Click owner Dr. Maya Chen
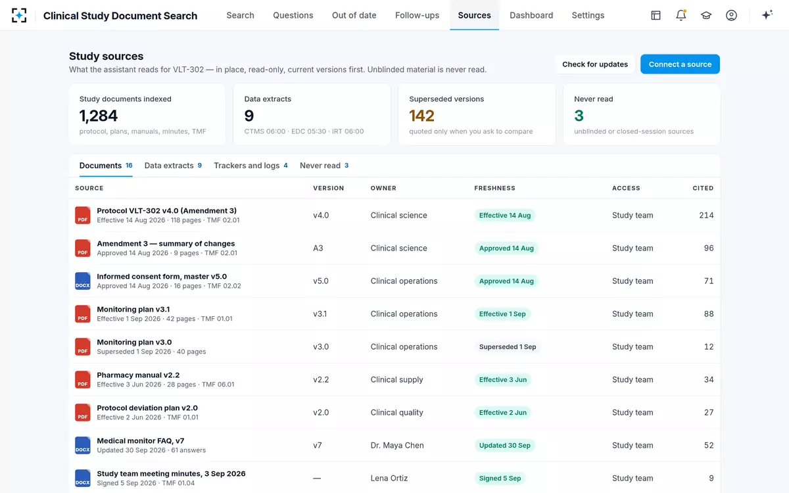789x493 pixels. 397,446
